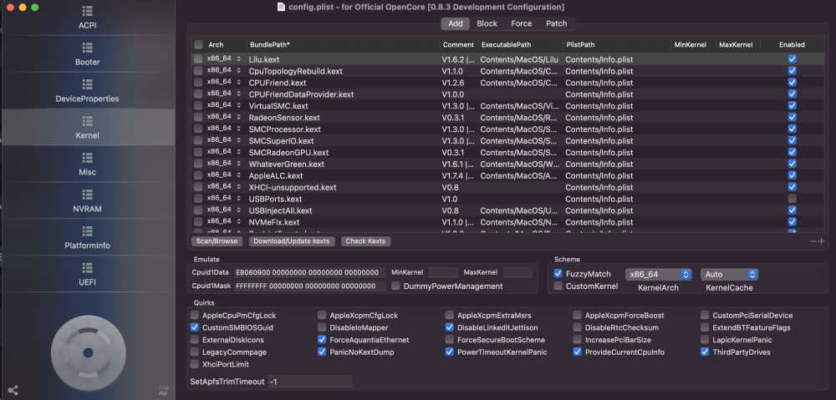Sort by the BundlePath column header

[x=270, y=45]
